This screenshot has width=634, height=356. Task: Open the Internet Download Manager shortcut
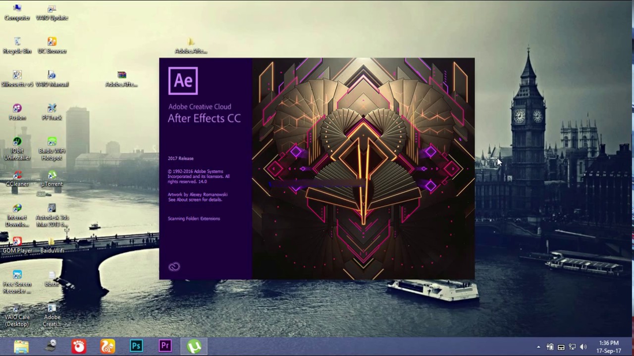(x=17, y=216)
